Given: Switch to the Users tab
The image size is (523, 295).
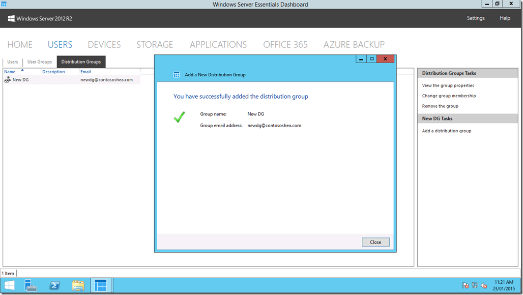Looking at the screenshot, I should (x=12, y=62).
